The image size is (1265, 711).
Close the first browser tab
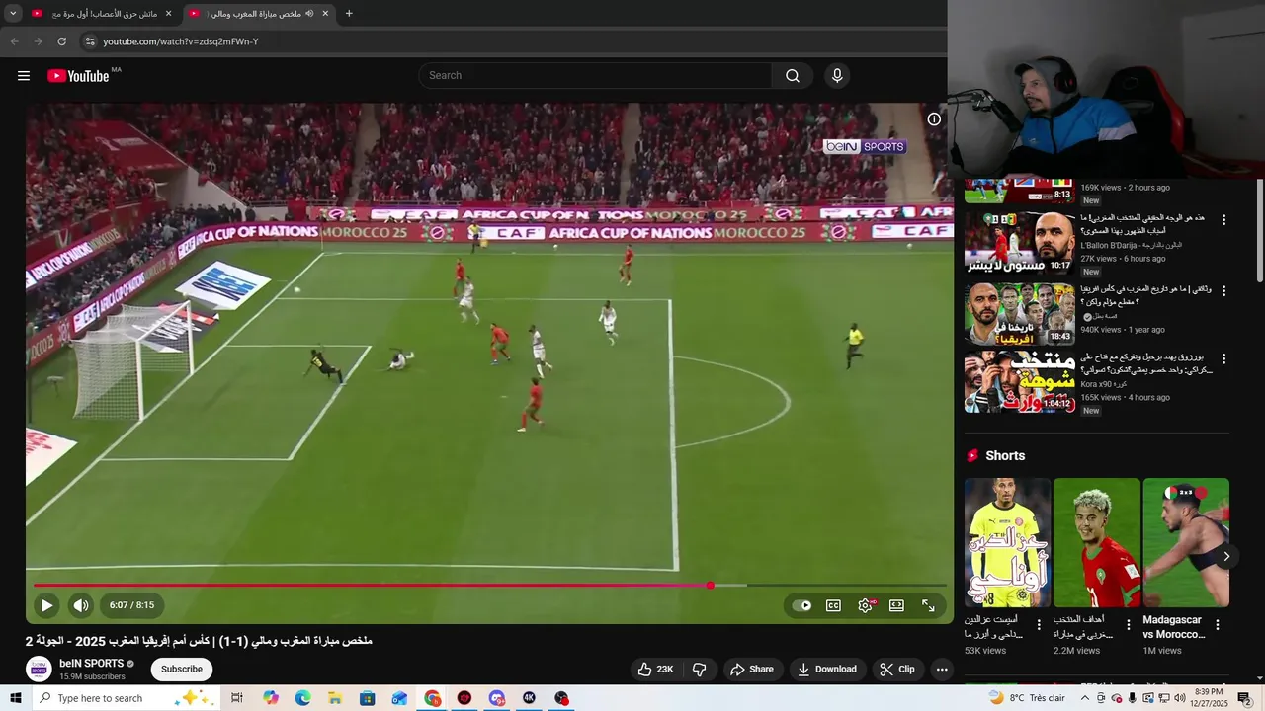[168, 14]
